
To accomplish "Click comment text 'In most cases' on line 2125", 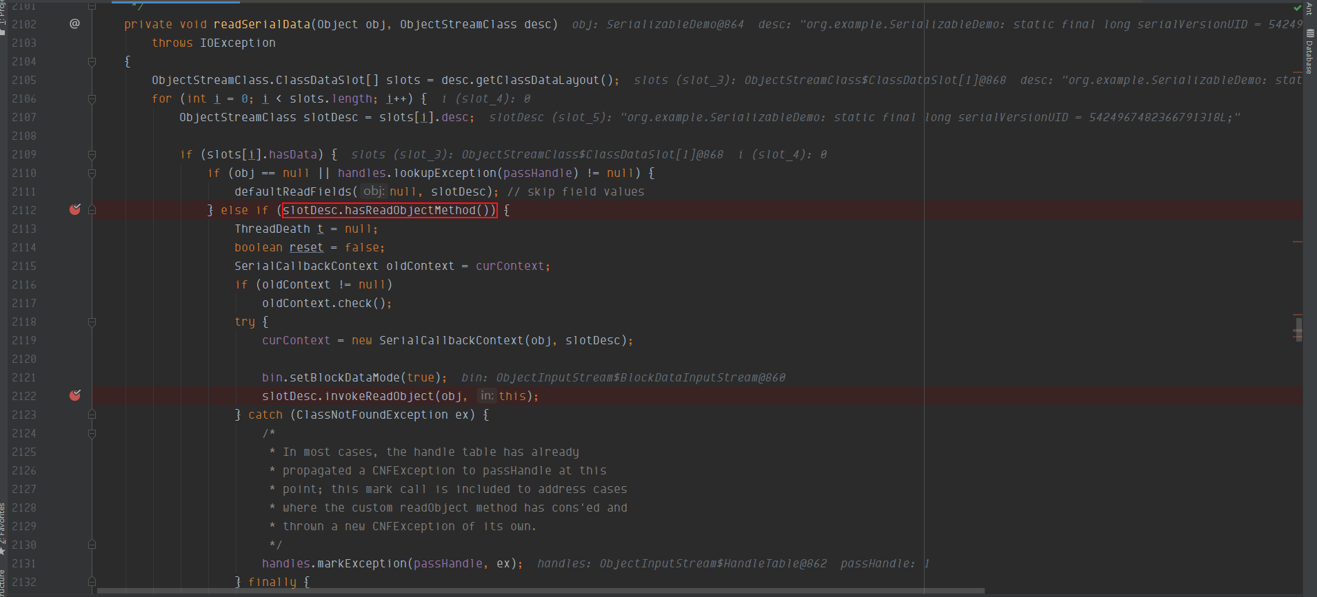I will [328, 452].
